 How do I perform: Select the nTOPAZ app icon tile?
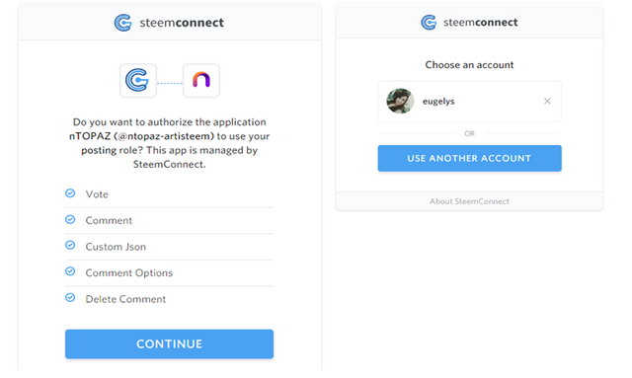pyautogui.click(x=201, y=80)
